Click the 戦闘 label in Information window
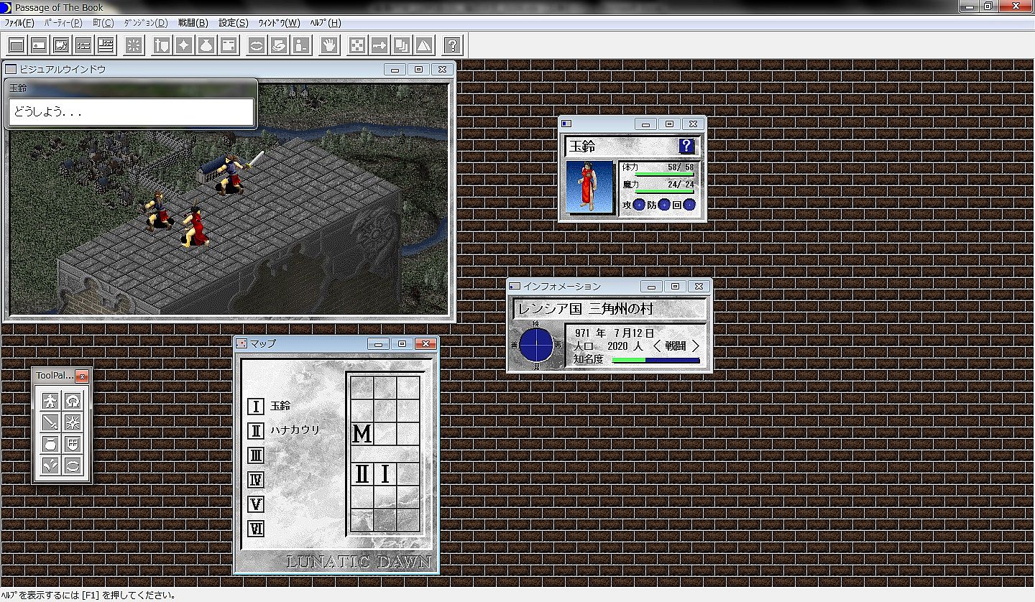The width and height of the screenshot is (1035, 602). click(x=675, y=346)
